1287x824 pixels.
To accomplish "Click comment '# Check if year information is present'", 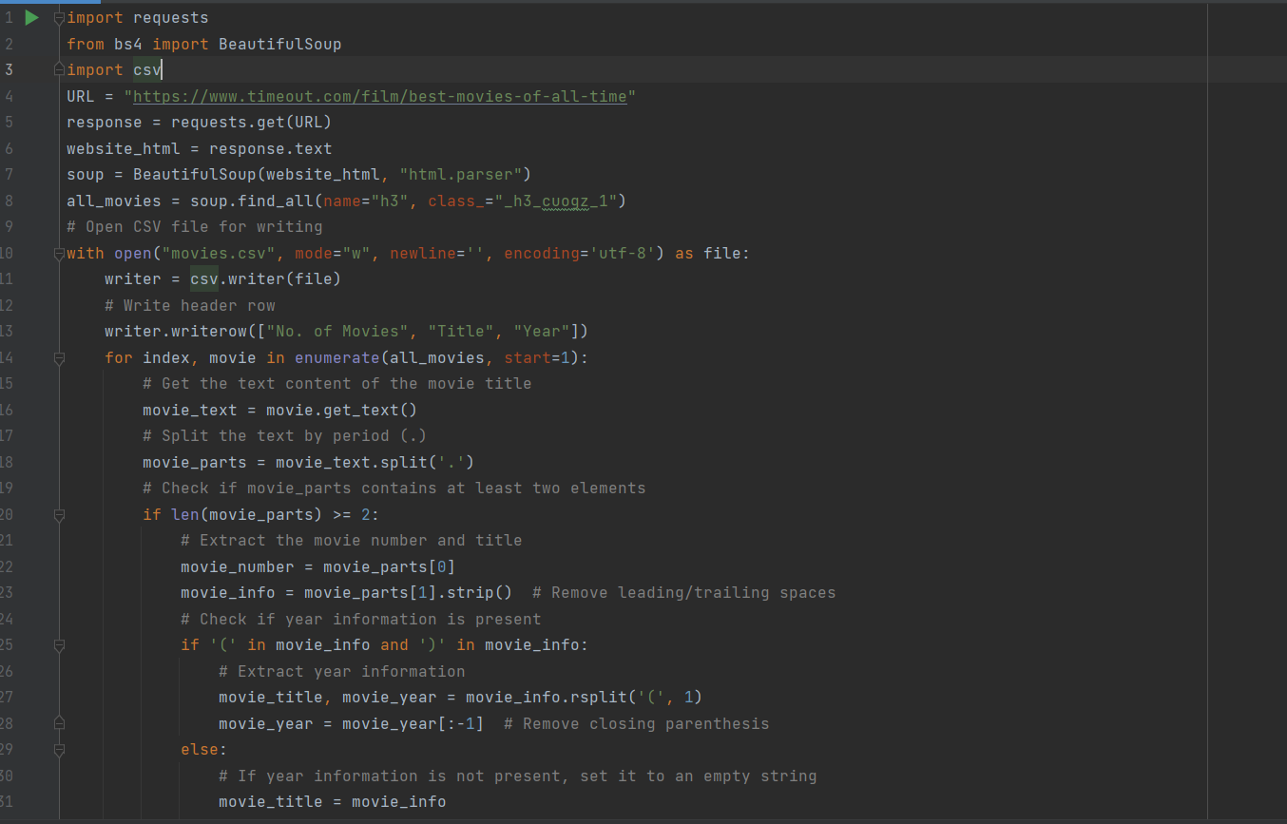I will 361,619.
